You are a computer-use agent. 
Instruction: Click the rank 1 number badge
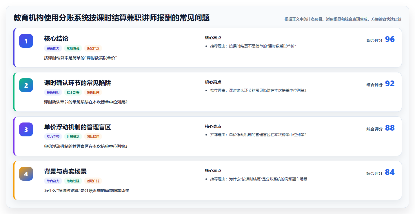click(x=26, y=41)
